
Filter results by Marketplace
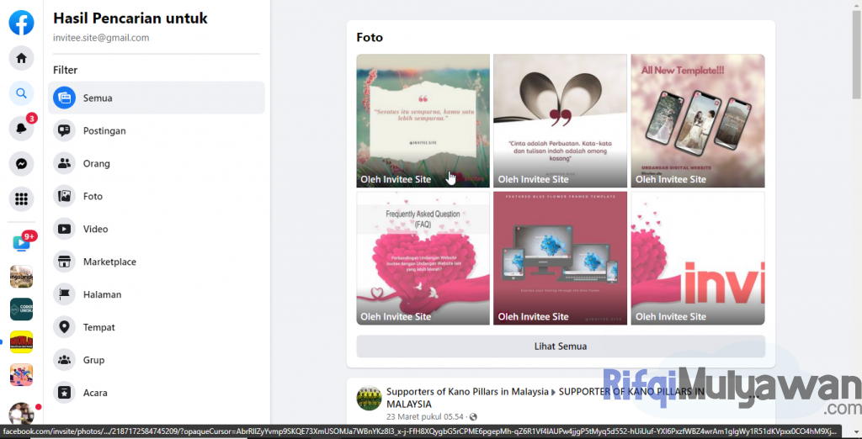(109, 262)
